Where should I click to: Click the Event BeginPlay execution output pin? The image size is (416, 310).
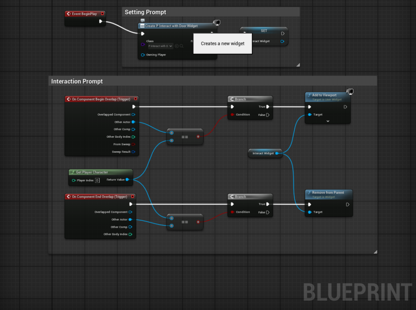pos(101,21)
